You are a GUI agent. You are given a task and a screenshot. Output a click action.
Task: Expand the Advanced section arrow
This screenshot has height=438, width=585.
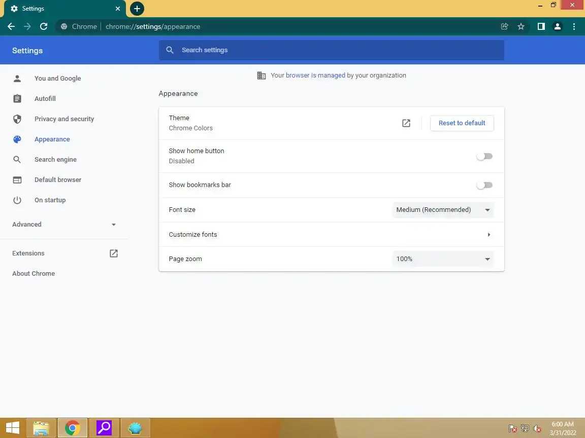click(x=114, y=225)
